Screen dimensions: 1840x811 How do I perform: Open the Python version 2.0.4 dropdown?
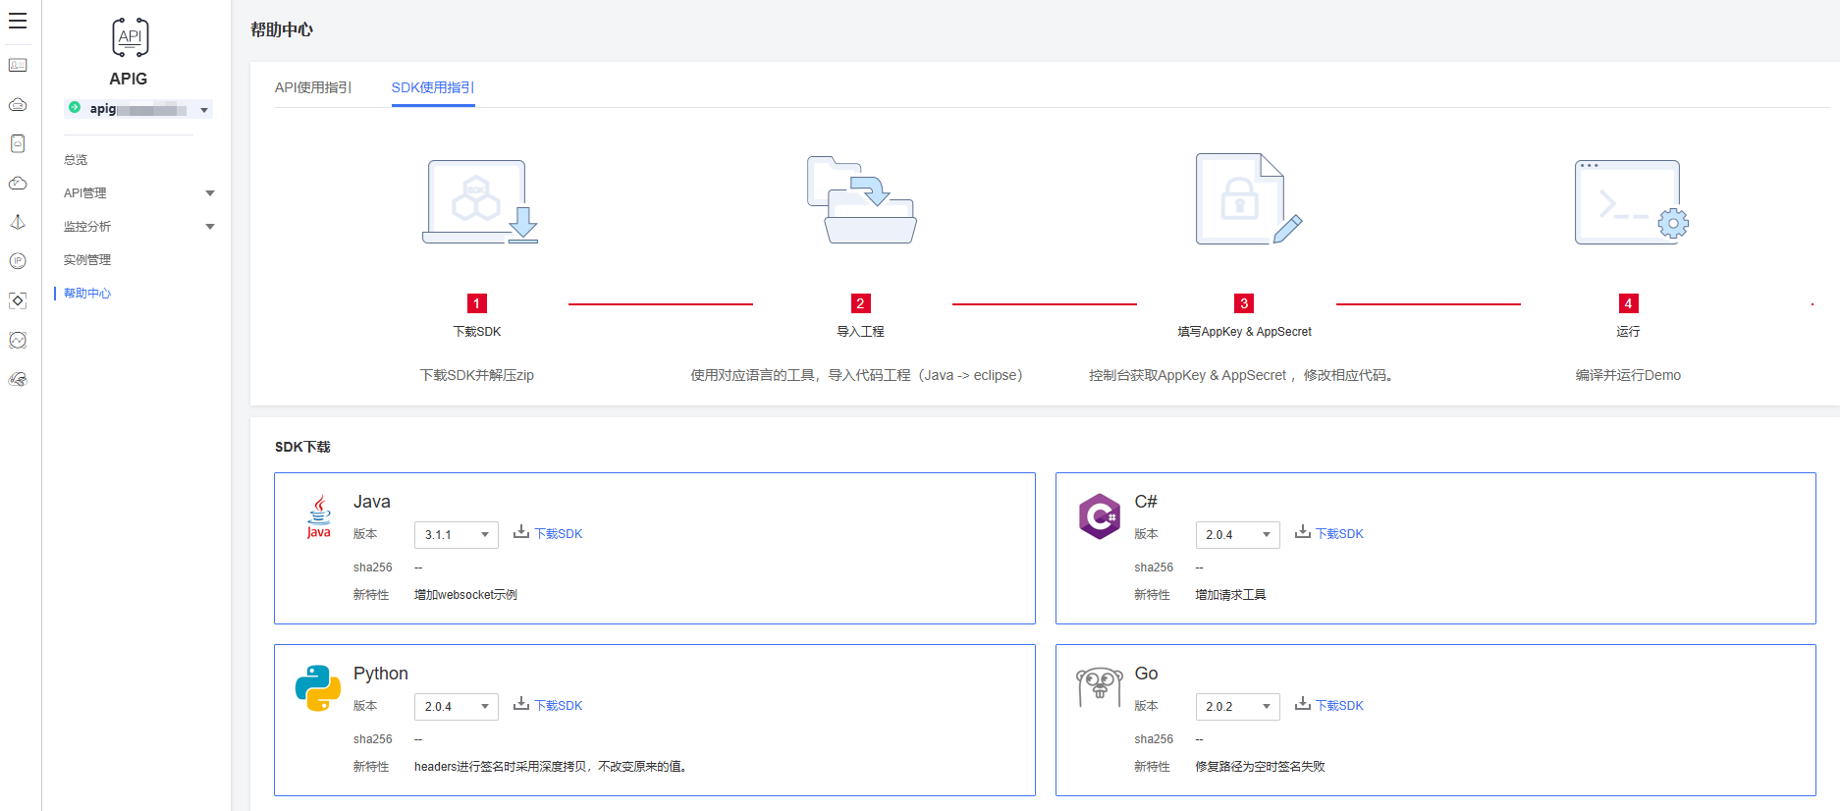[457, 707]
